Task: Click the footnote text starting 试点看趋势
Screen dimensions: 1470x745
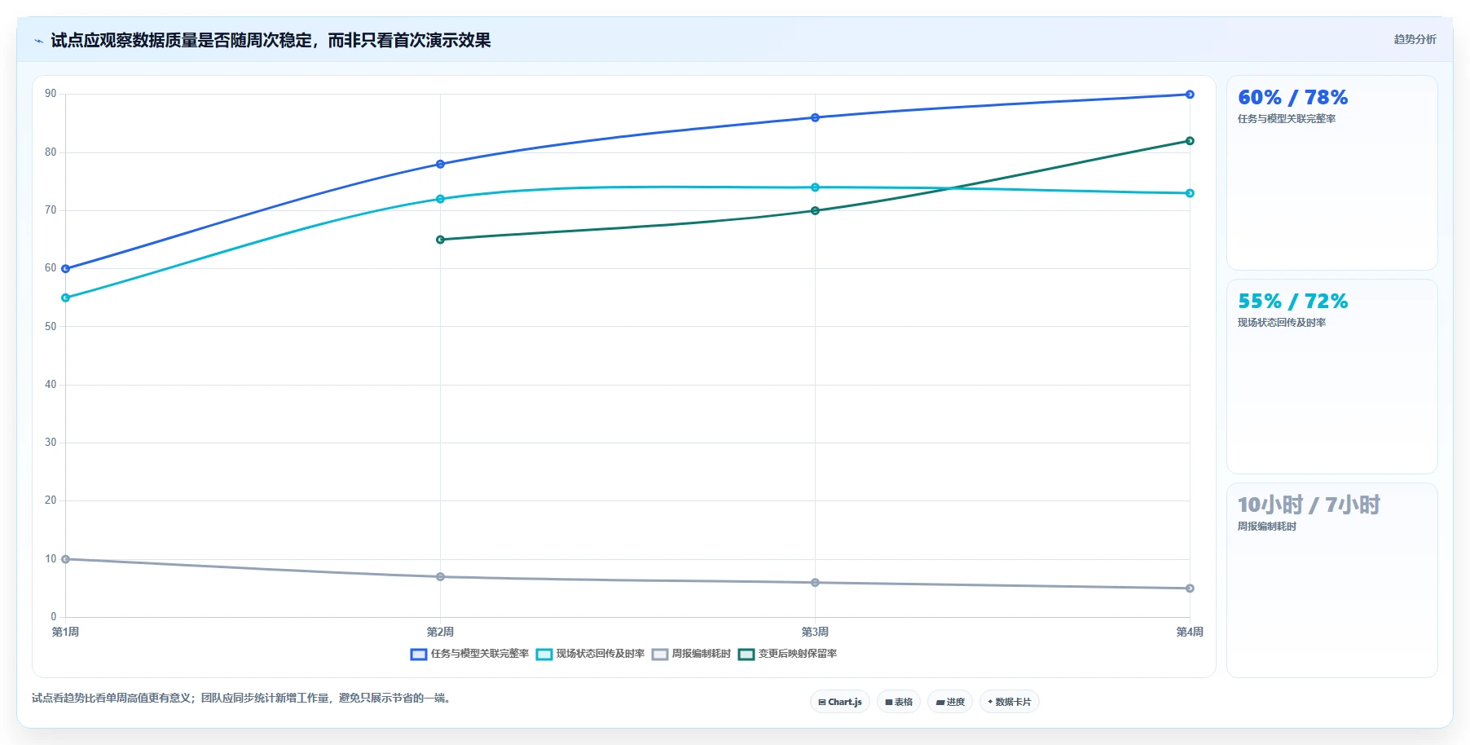Action: coord(241,699)
